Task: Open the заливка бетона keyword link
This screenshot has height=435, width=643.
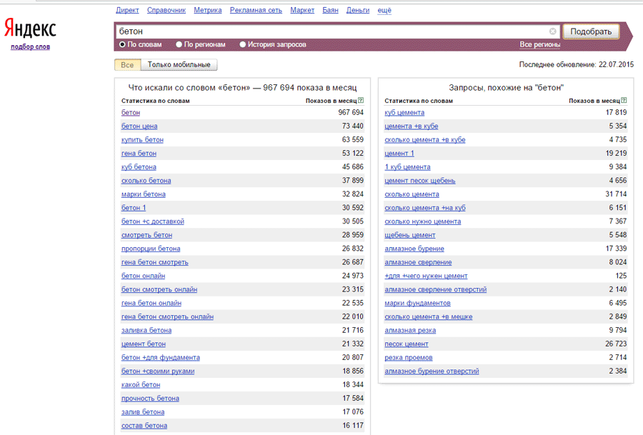Action: 146,330
